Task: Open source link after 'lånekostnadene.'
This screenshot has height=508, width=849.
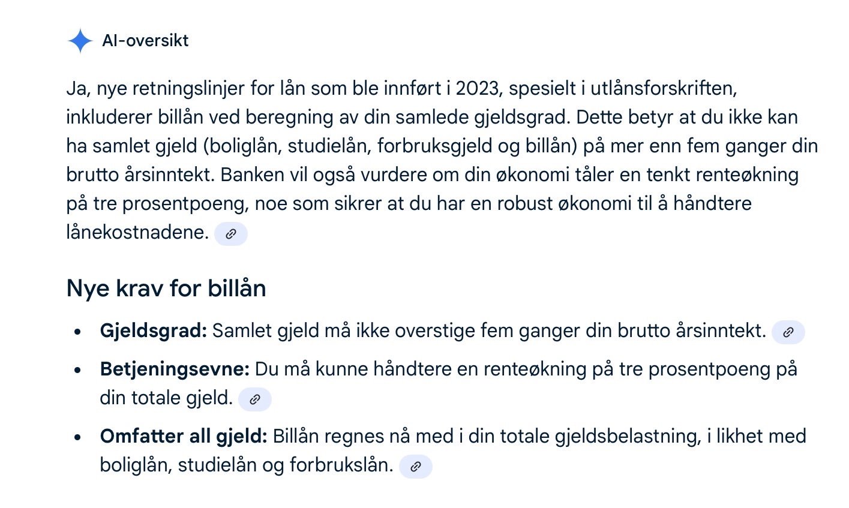Action: pyautogui.click(x=231, y=234)
